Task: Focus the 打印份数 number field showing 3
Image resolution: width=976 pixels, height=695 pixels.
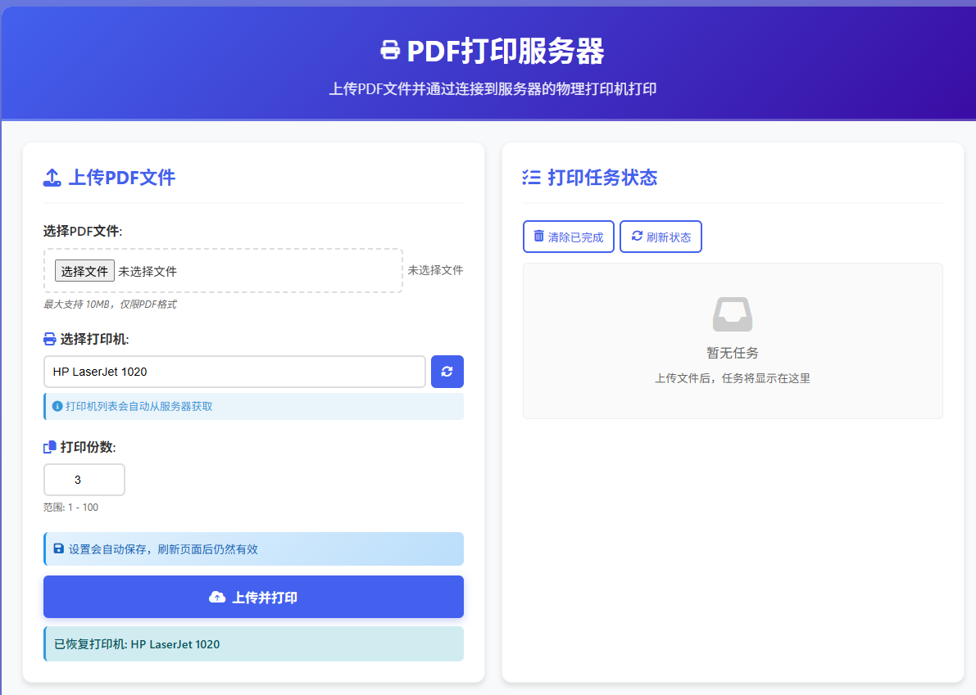Action: [84, 480]
